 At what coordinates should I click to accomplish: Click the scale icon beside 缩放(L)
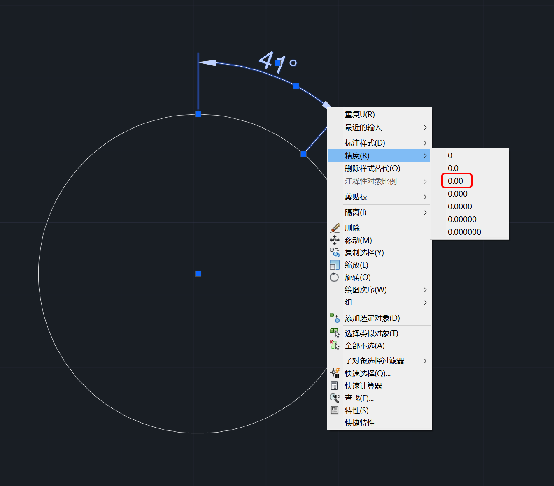pos(335,265)
